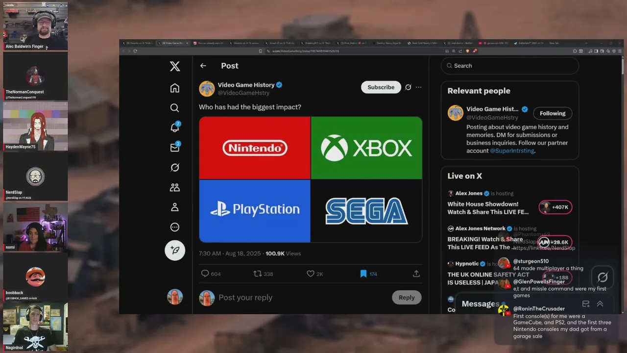The height and width of the screenshot is (353, 627).
Task: Click the Following button
Action: [553, 113]
